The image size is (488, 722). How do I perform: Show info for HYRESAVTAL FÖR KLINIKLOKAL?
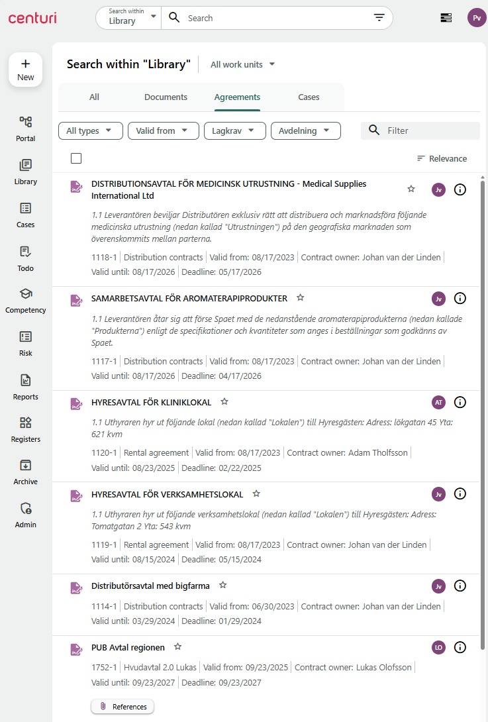pyautogui.click(x=460, y=402)
